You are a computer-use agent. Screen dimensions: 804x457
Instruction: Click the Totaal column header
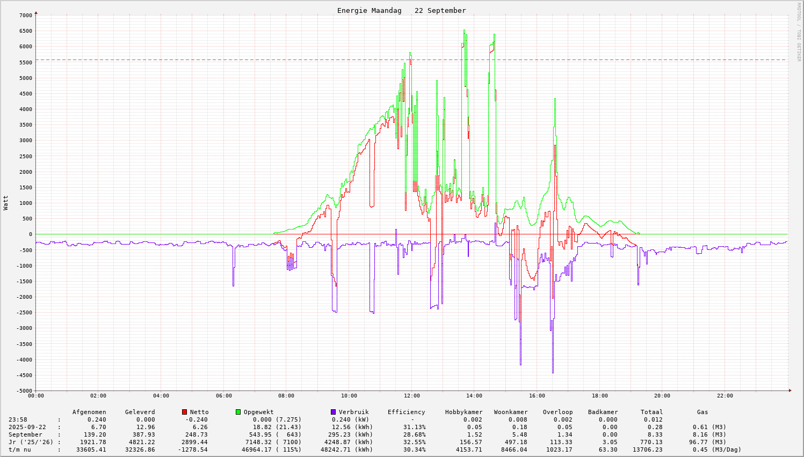click(651, 412)
